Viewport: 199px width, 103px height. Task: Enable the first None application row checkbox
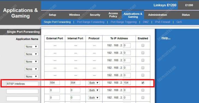tap(143, 45)
